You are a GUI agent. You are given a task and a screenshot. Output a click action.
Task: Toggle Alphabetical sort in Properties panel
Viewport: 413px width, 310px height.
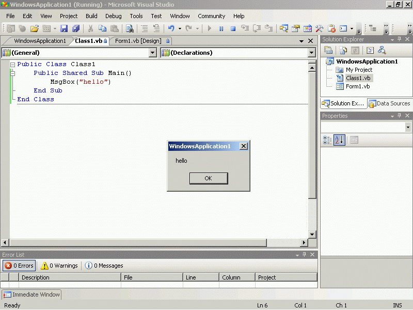coord(339,140)
